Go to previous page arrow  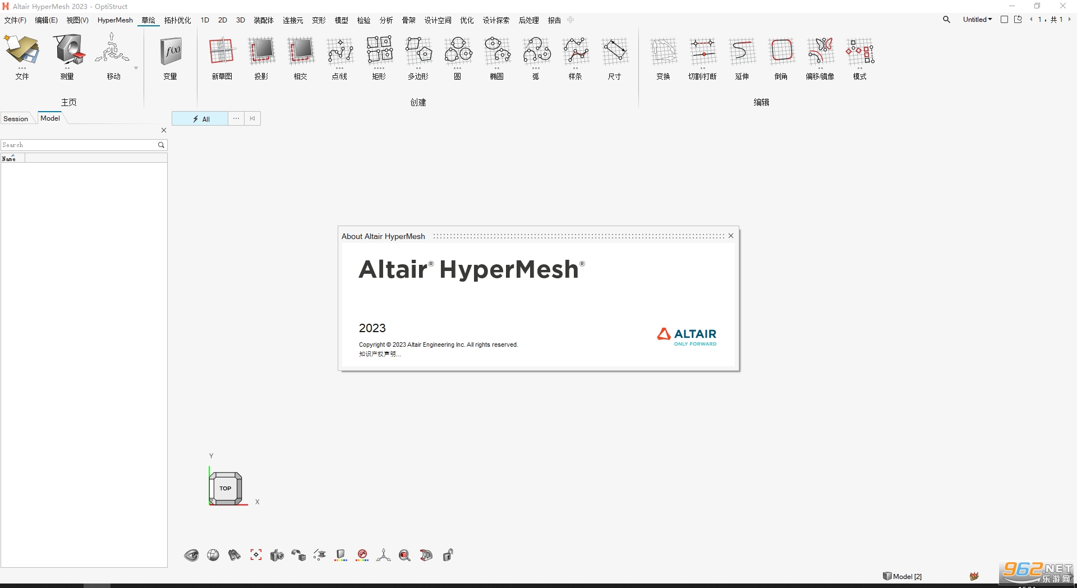coord(1031,20)
